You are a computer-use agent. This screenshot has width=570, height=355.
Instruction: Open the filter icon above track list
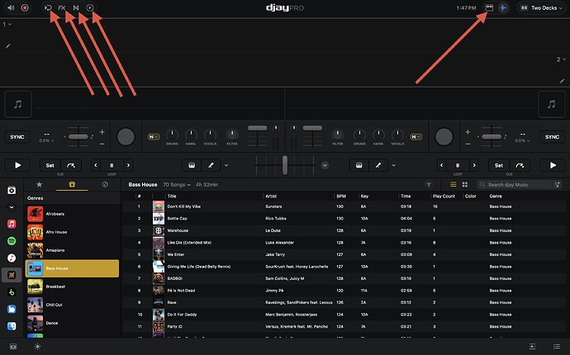coord(429,185)
